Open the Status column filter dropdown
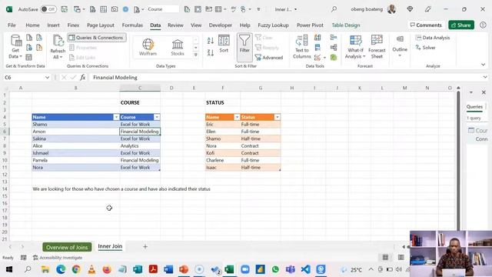This screenshot has height=277, width=492. 277,117
